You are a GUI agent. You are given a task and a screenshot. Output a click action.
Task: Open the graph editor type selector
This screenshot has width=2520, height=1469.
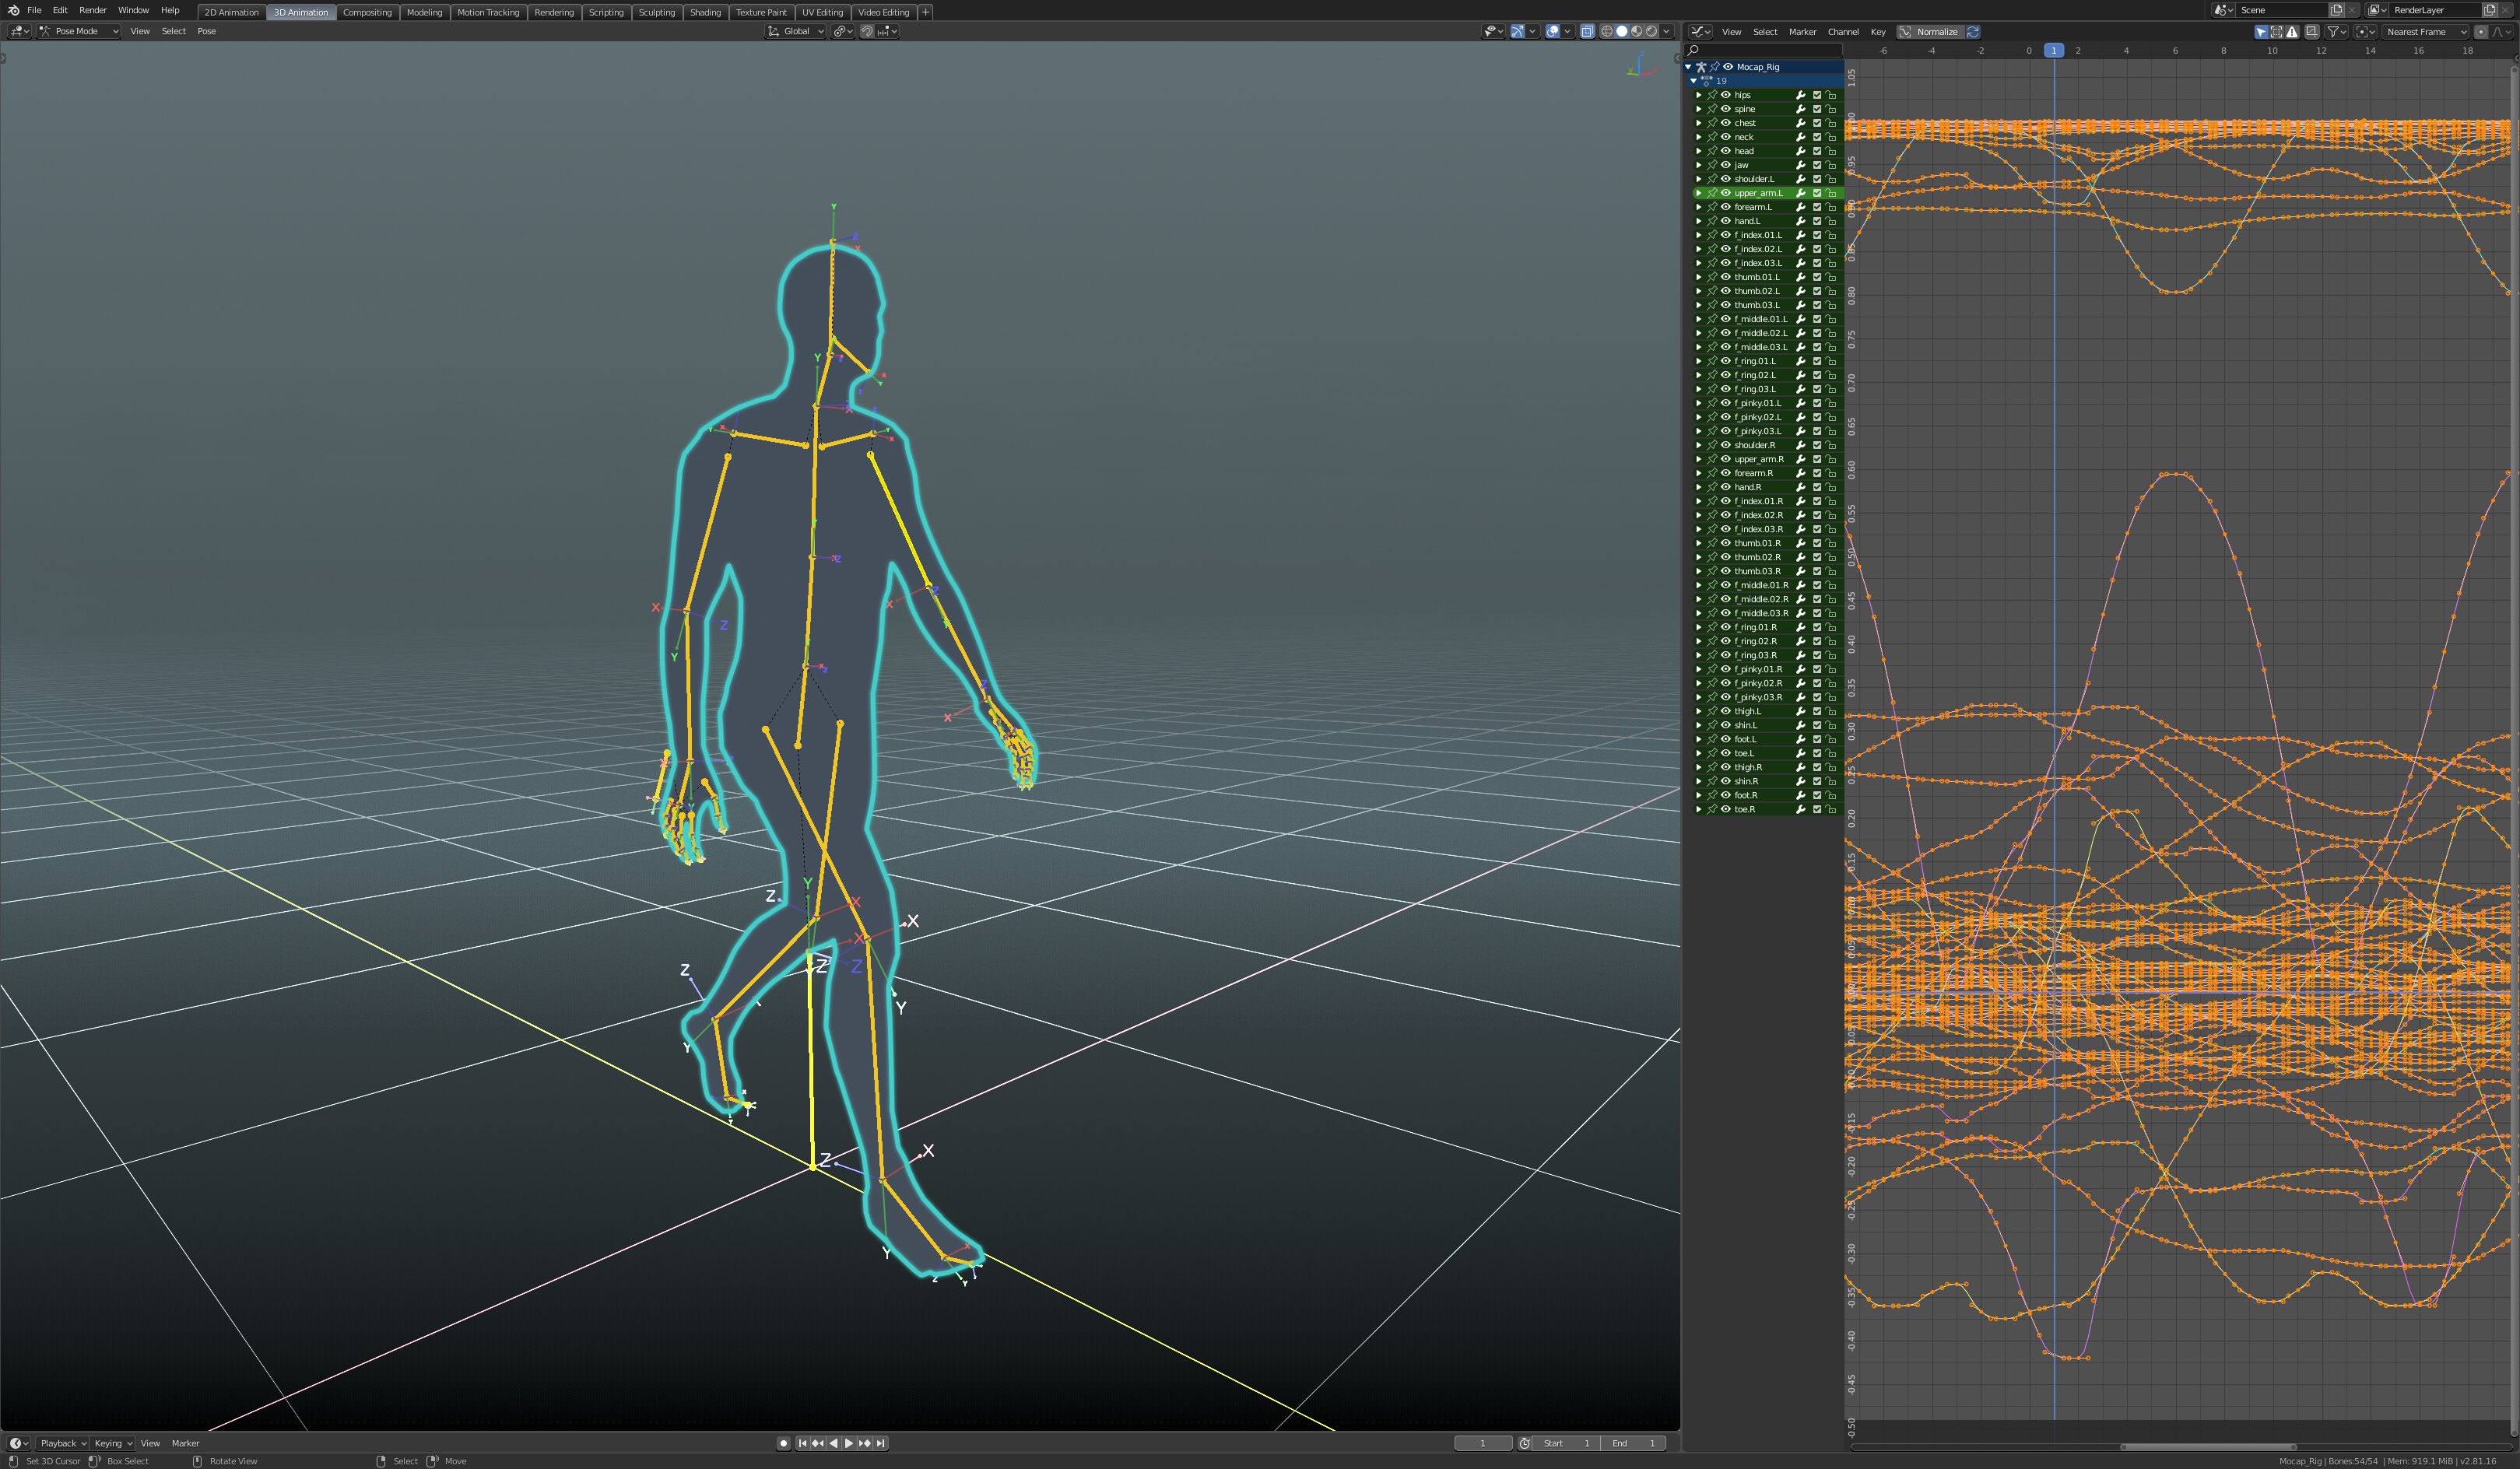tap(1700, 32)
